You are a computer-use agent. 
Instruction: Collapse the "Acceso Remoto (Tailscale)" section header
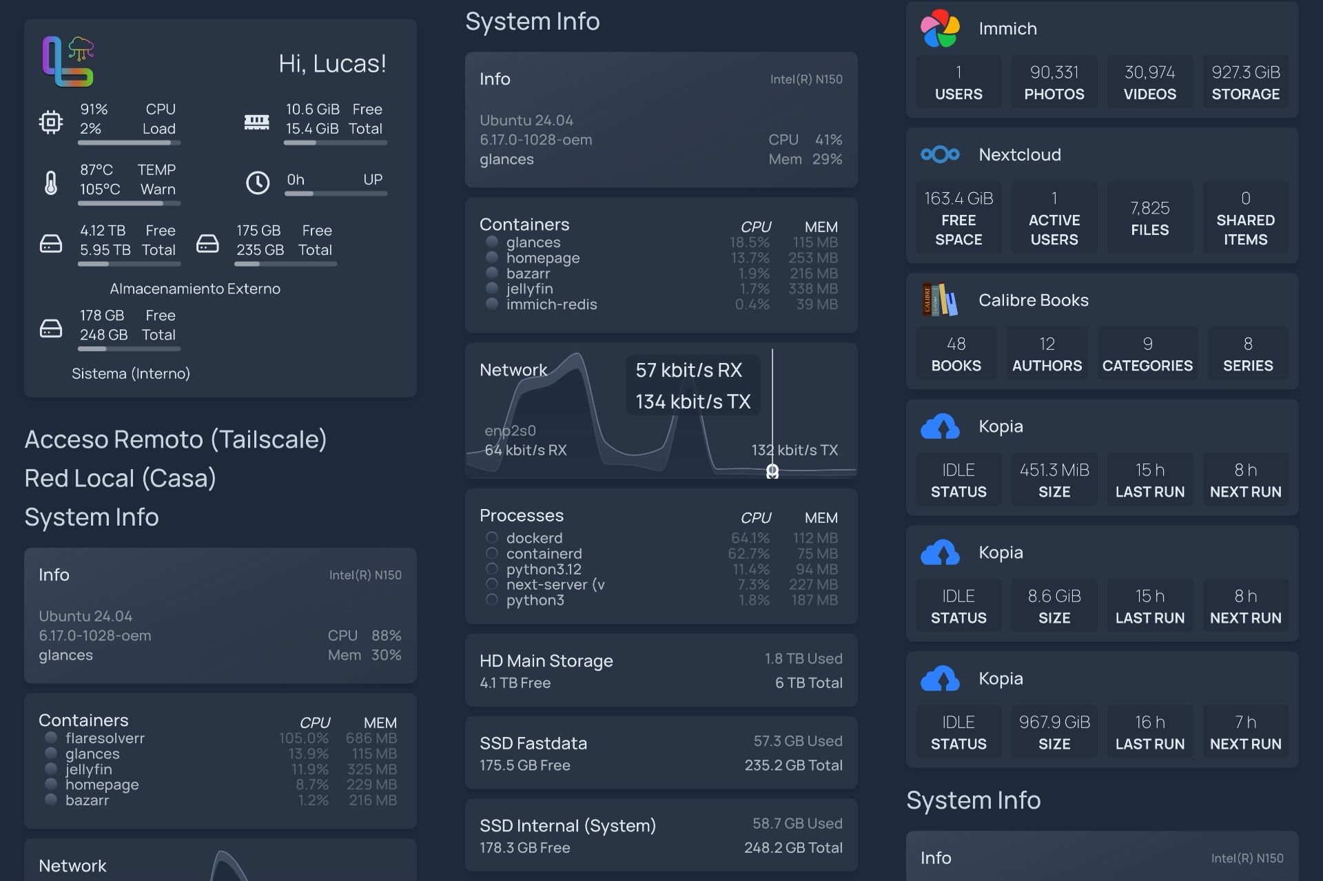(176, 439)
